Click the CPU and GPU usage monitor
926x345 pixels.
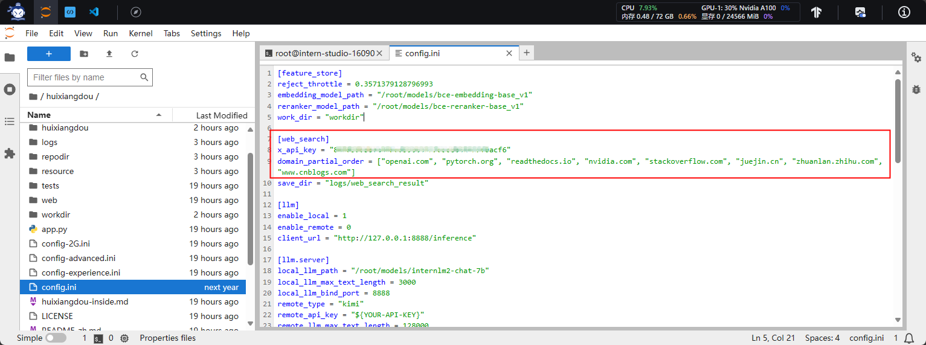(709, 12)
